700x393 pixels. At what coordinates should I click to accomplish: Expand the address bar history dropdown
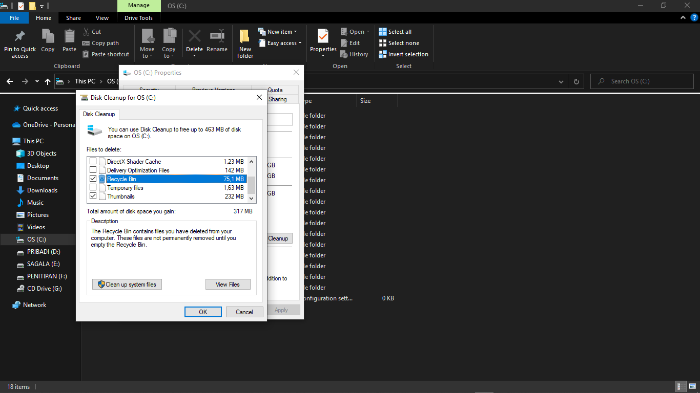562,81
